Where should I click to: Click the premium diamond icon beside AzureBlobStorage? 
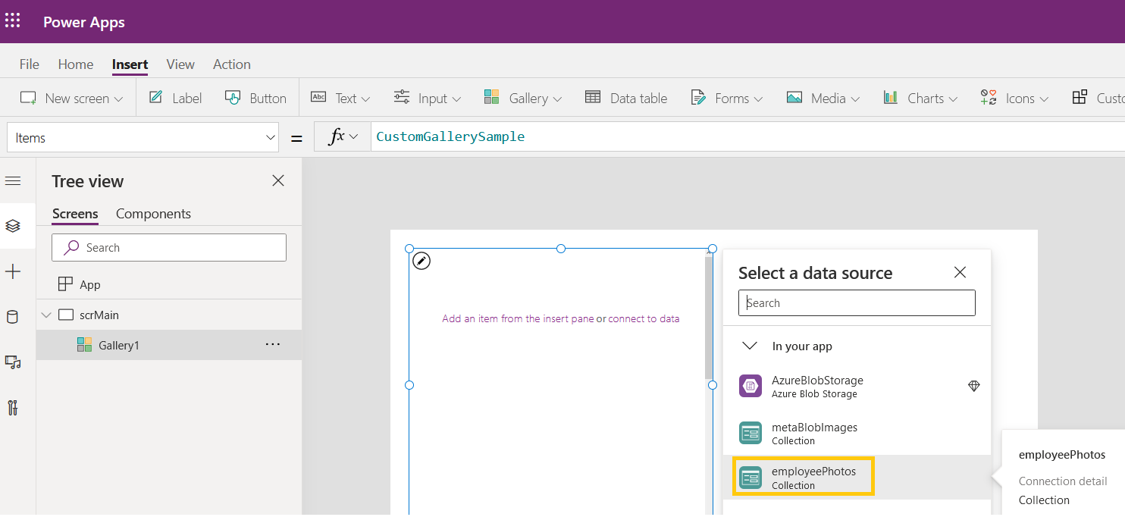coord(974,387)
